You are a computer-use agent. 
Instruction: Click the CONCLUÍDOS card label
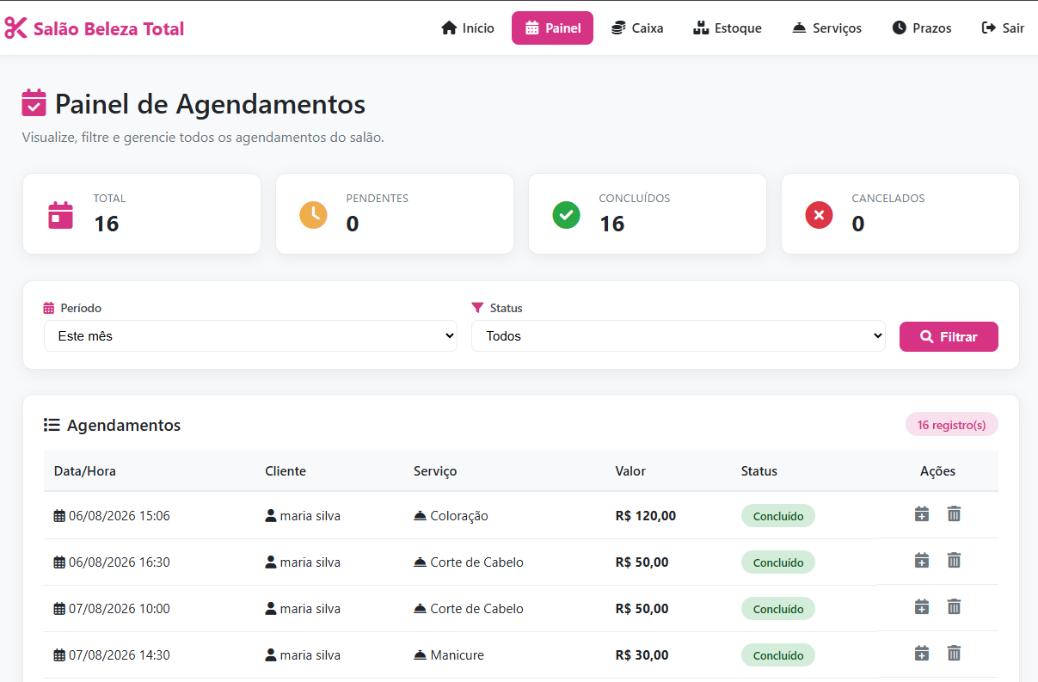pyautogui.click(x=635, y=198)
